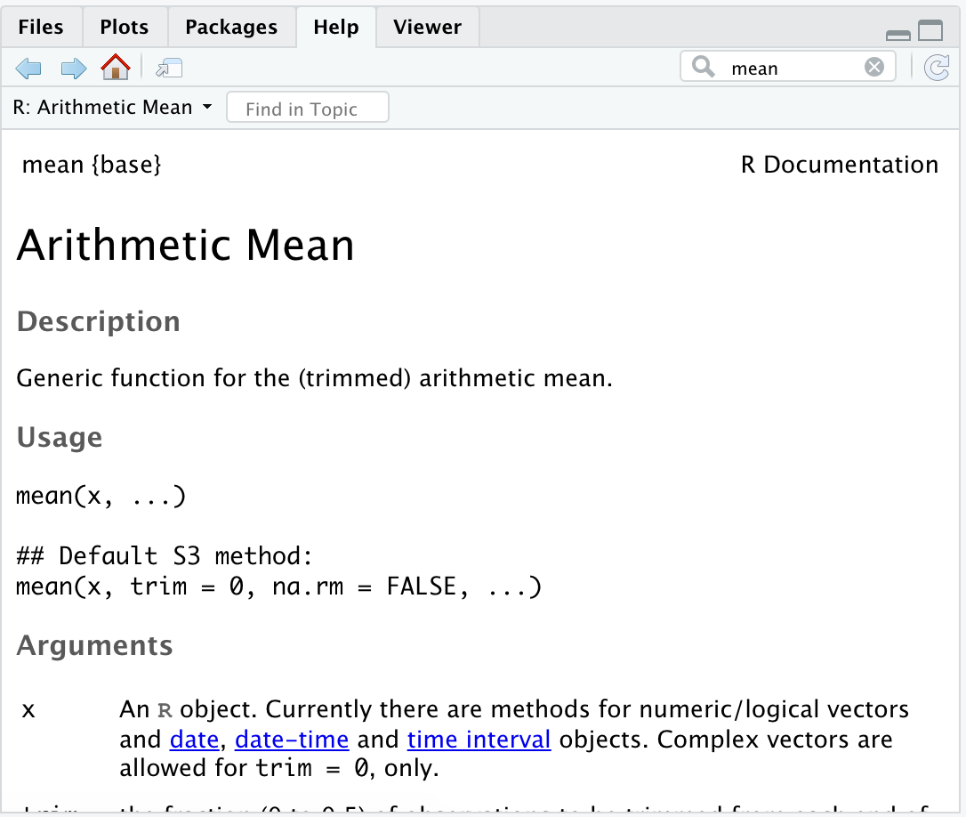Open the Help home page
966x817 pixels.
[116, 67]
